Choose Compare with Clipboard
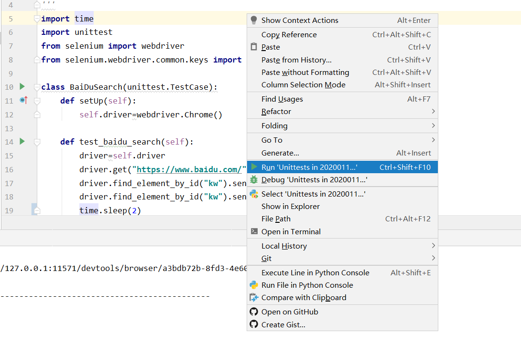The width and height of the screenshot is (521, 344). pyautogui.click(x=342, y=298)
